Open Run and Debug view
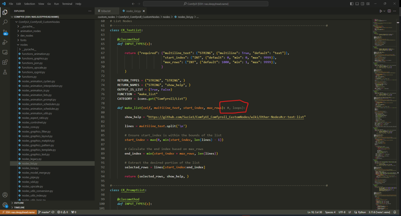401x216 pixels. (5, 42)
